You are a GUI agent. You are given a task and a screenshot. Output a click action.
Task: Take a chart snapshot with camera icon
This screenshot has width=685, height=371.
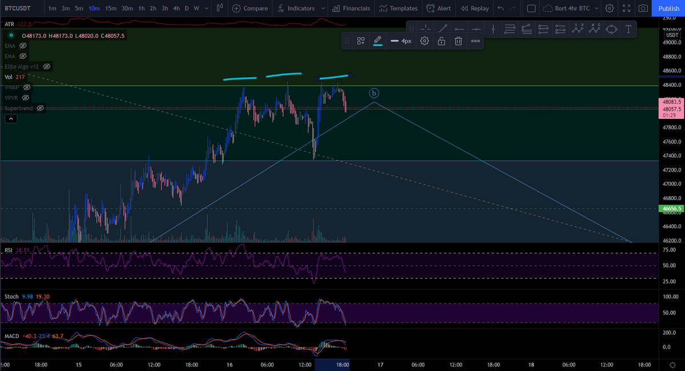click(643, 8)
